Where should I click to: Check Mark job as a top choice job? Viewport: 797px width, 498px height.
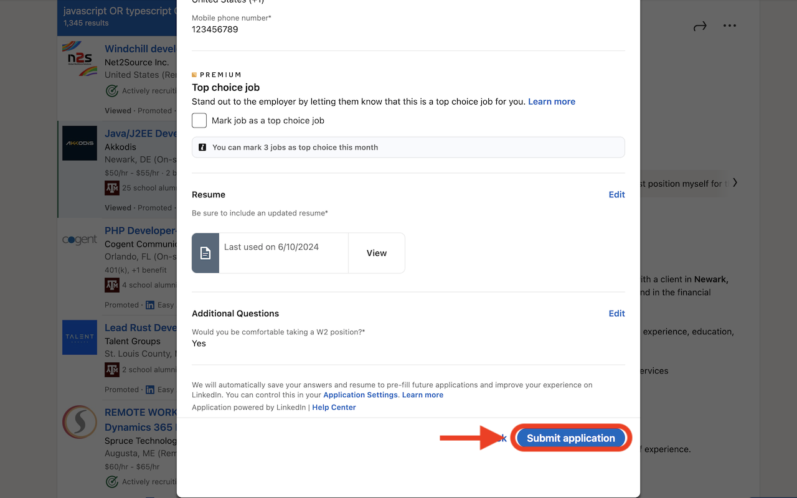(x=199, y=120)
